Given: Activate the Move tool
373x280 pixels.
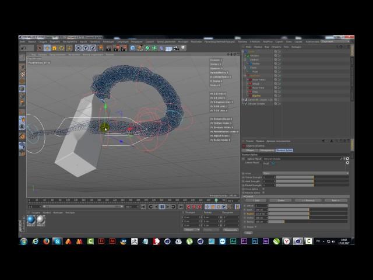Looking at the screenshot, I should pyautogui.click(x=47, y=48).
